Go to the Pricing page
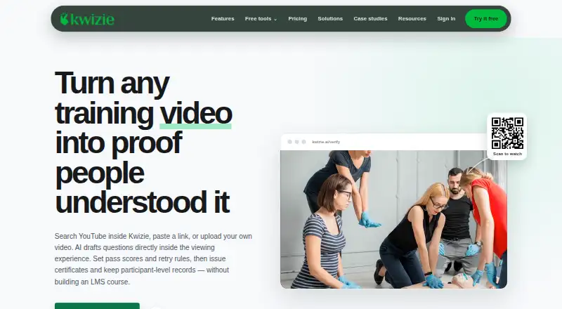The height and width of the screenshot is (309, 562). [x=297, y=19]
